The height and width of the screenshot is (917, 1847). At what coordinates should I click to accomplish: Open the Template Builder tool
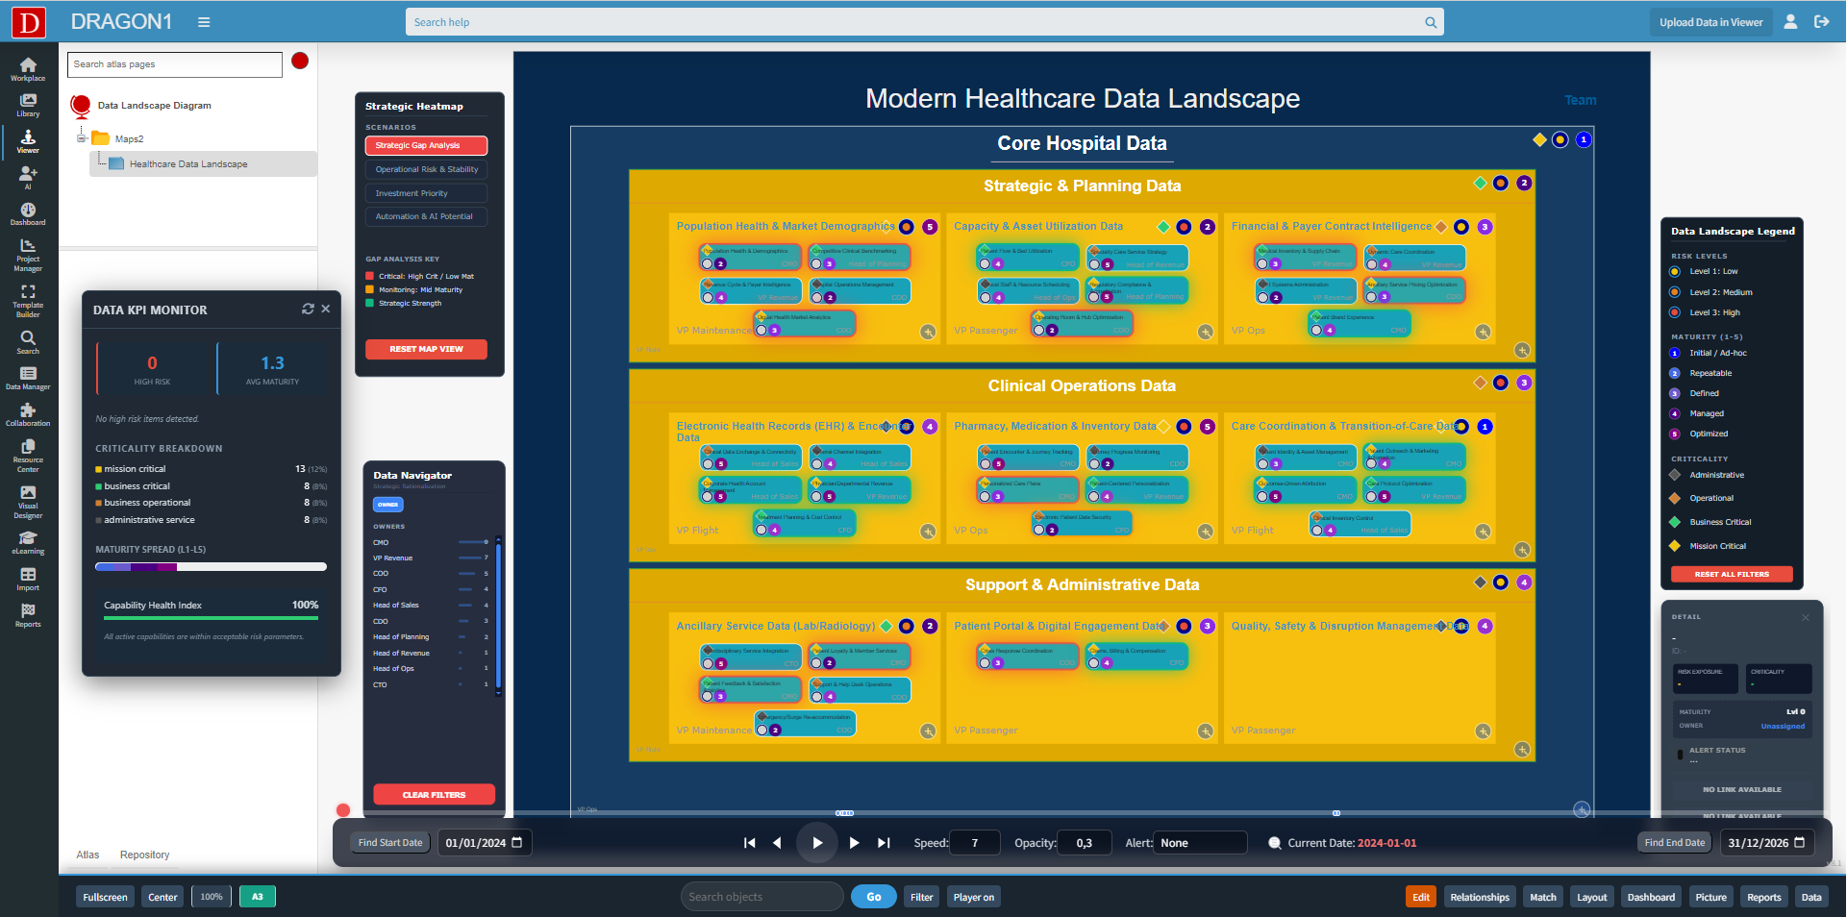pyautogui.click(x=28, y=298)
